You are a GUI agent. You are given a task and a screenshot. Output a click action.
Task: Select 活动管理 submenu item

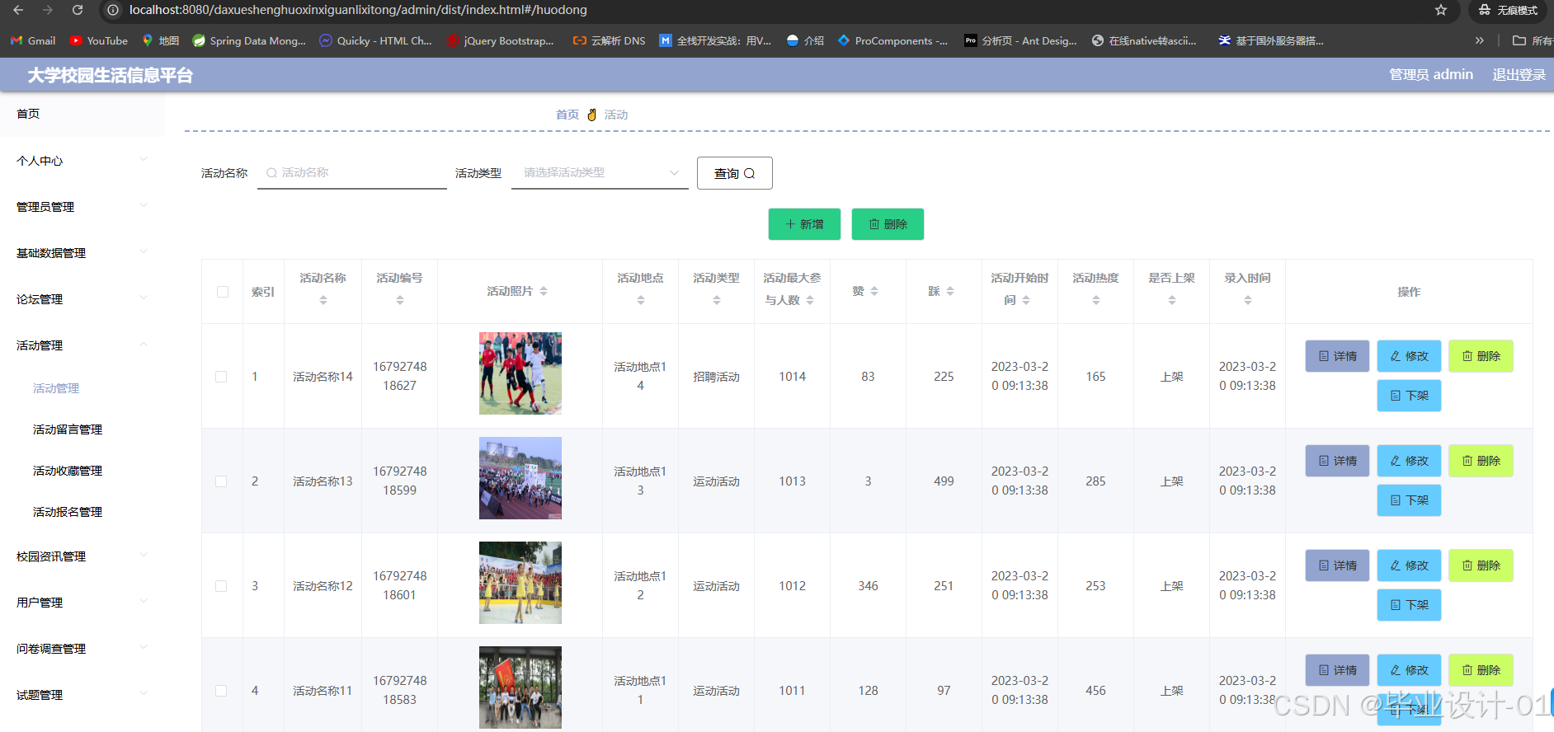(x=82, y=388)
